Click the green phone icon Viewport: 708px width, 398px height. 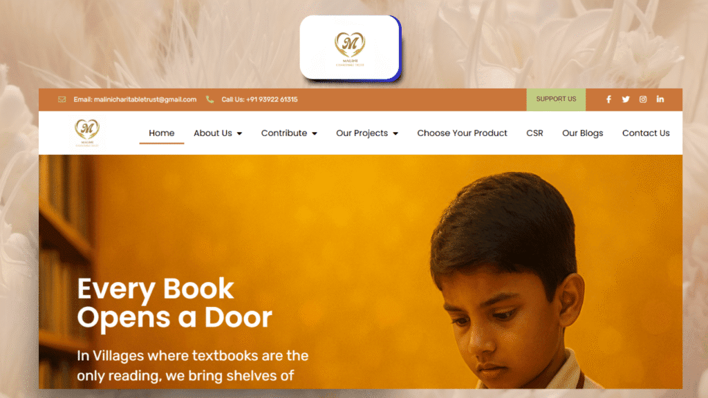tap(209, 99)
